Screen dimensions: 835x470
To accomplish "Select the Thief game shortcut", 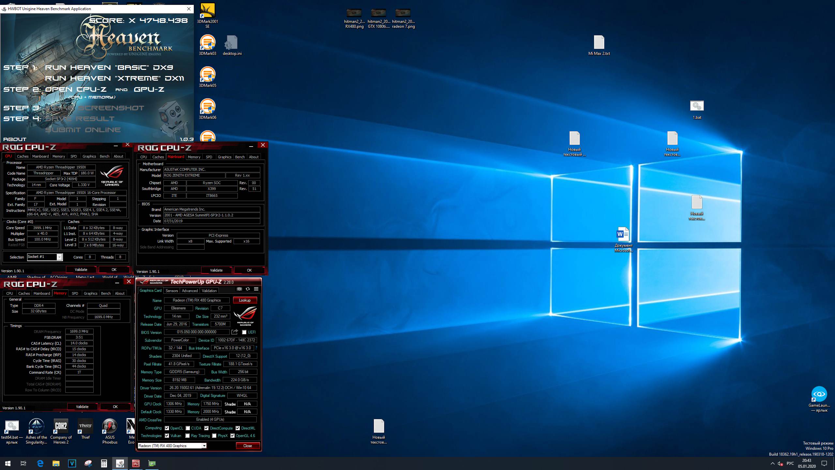I will click(85, 429).
